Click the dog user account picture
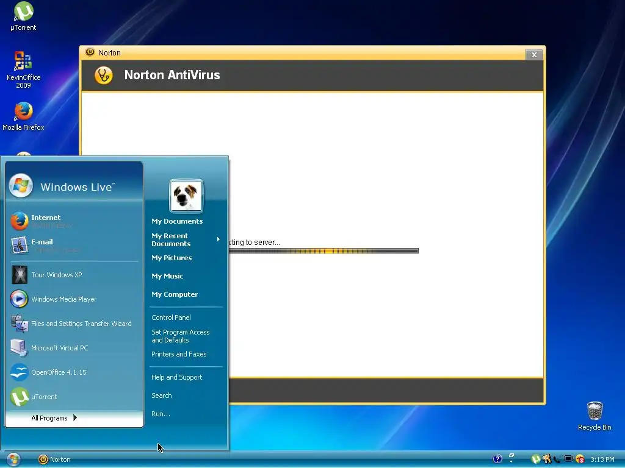The image size is (625, 468). pyautogui.click(x=186, y=196)
